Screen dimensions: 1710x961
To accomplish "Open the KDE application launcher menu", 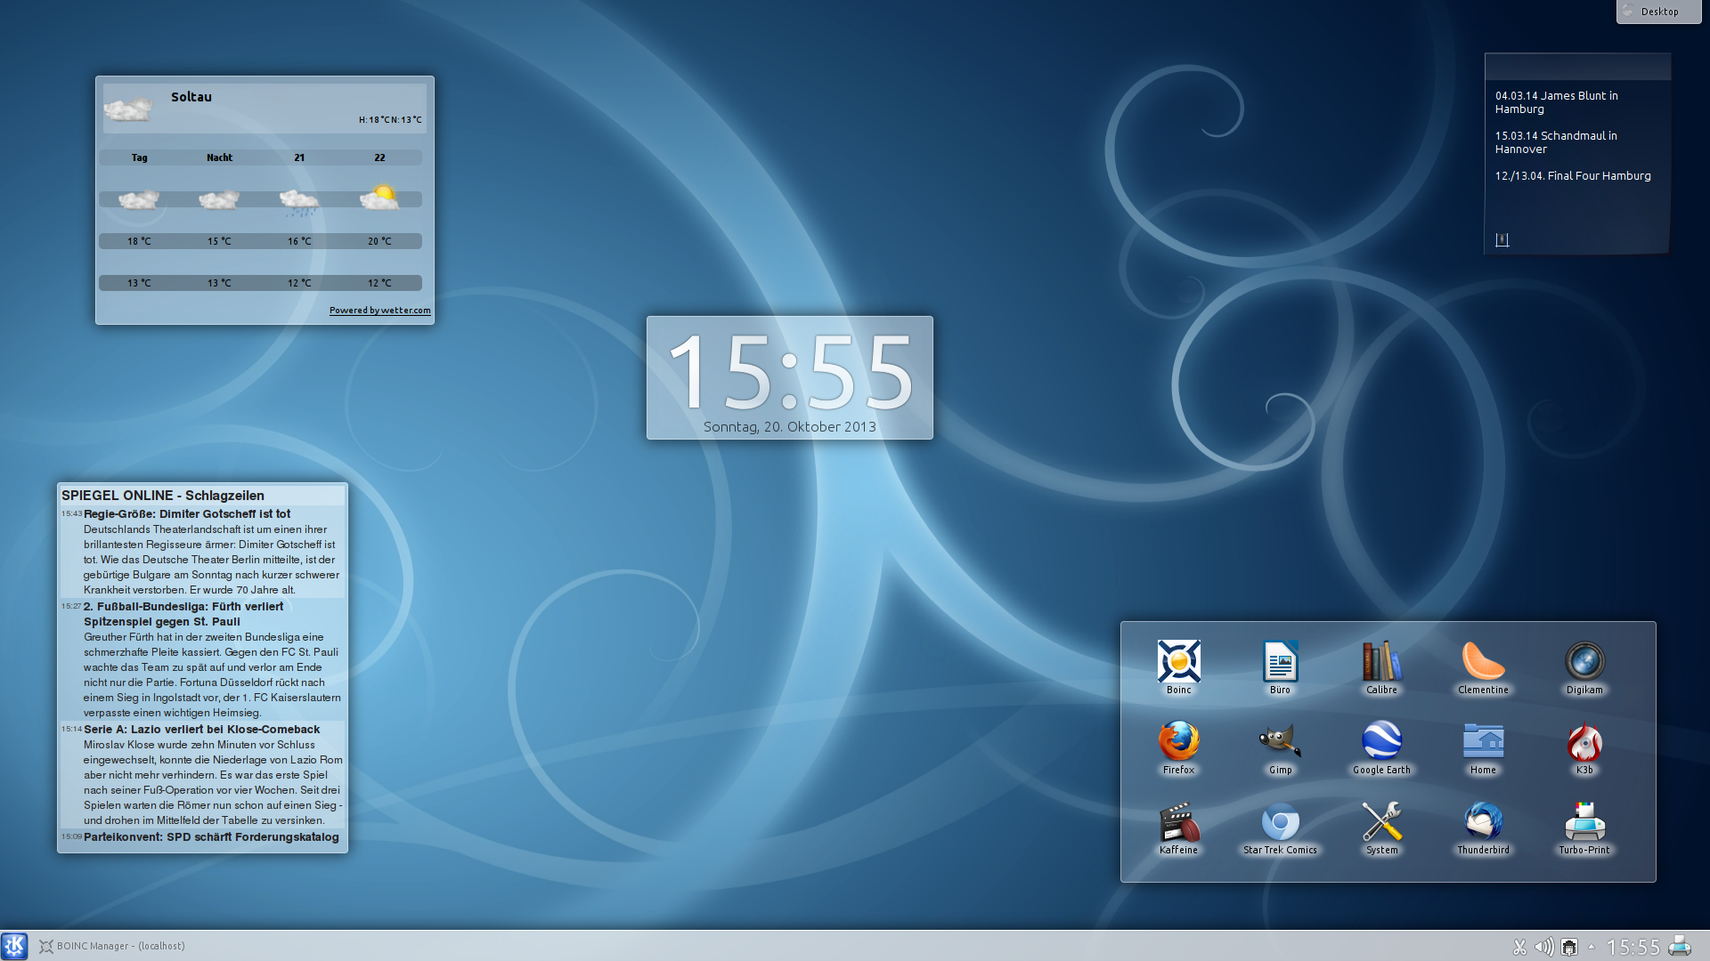I will pos(14,946).
